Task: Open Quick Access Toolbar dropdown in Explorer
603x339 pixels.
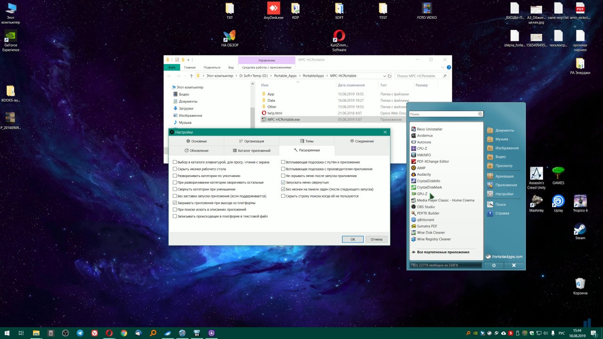Action: pyautogui.click(x=188, y=60)
